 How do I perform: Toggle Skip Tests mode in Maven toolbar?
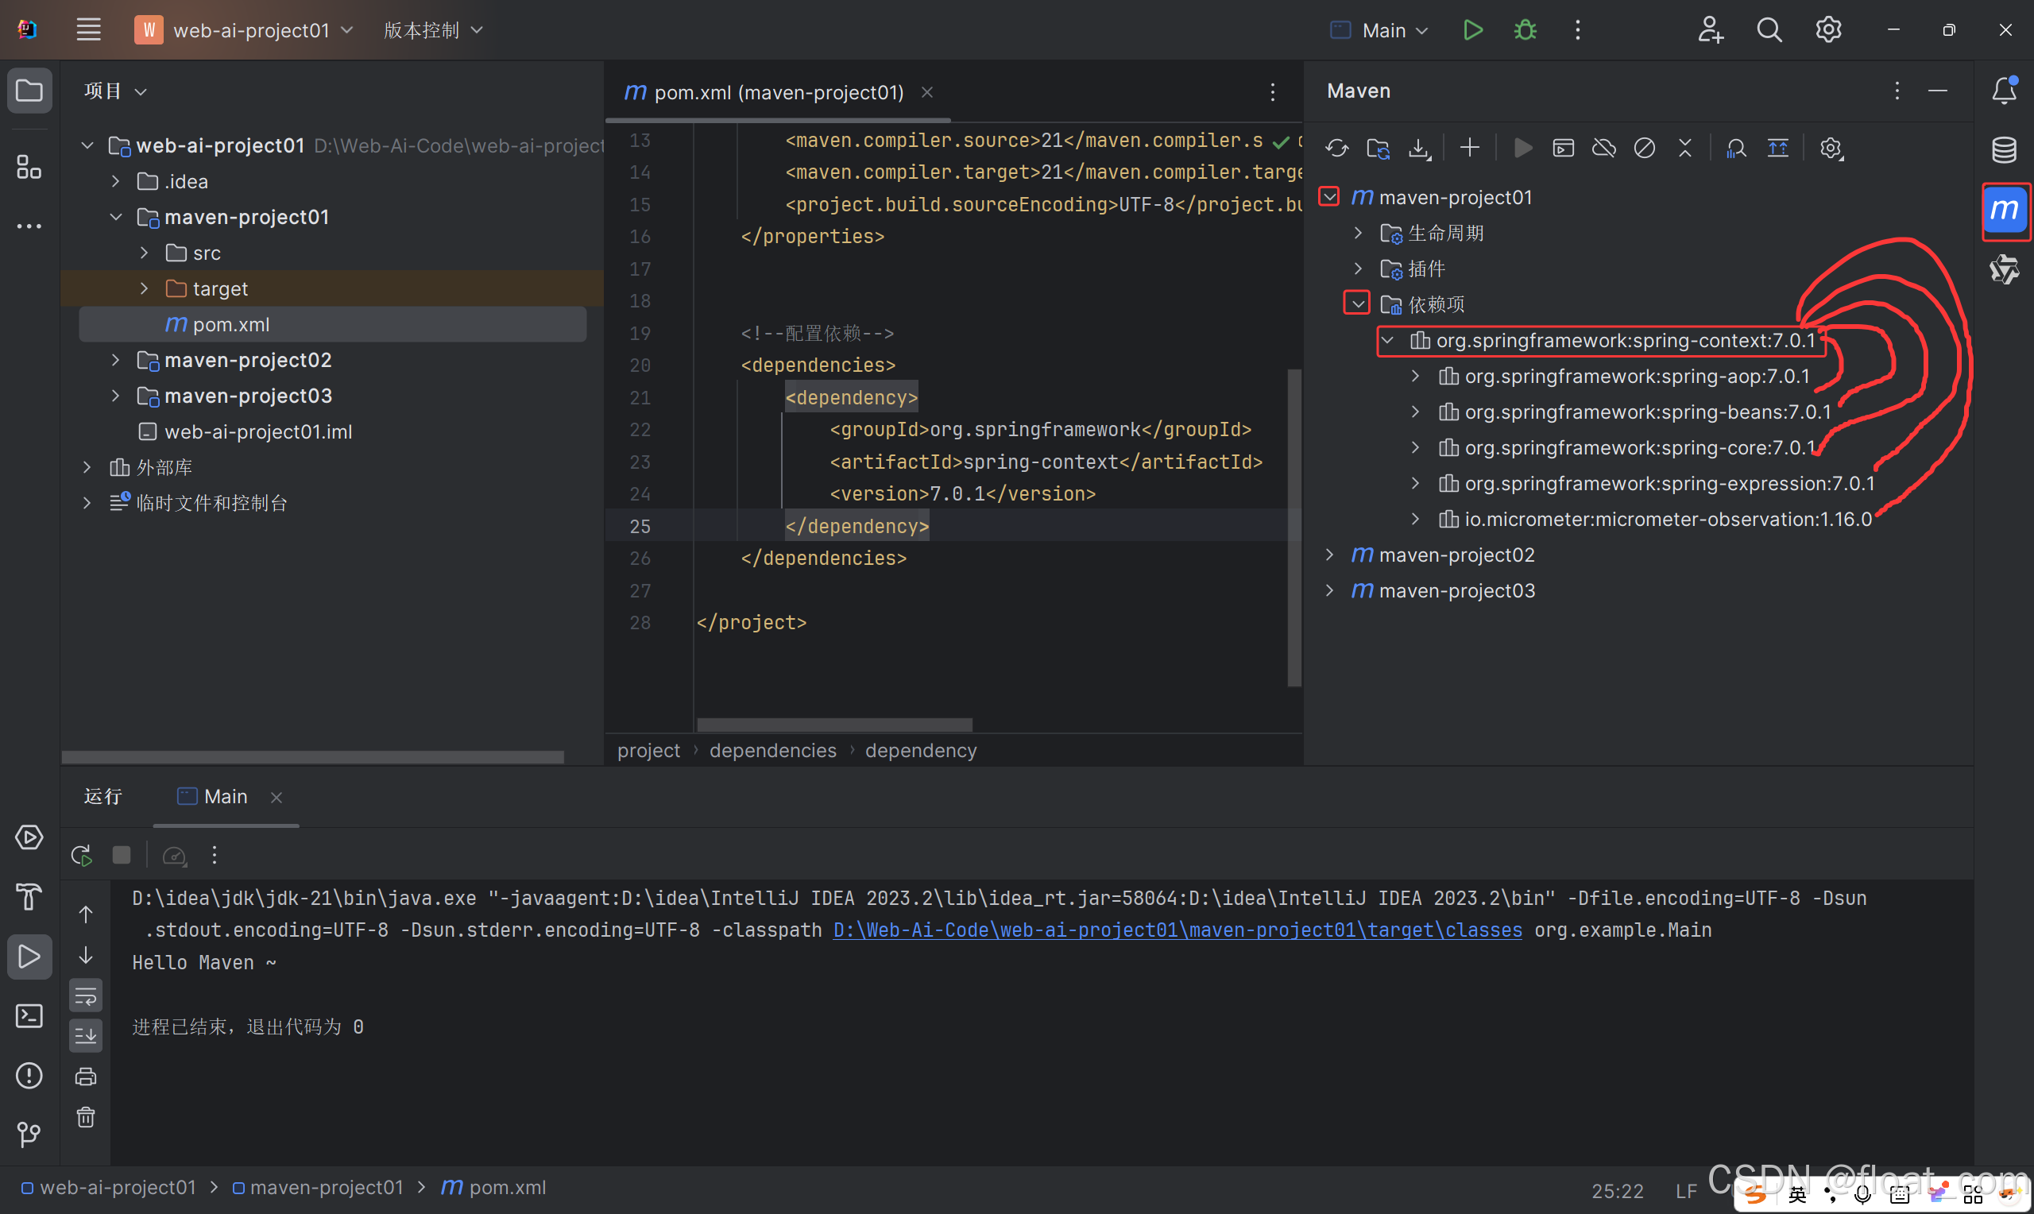click(1645, 148)
